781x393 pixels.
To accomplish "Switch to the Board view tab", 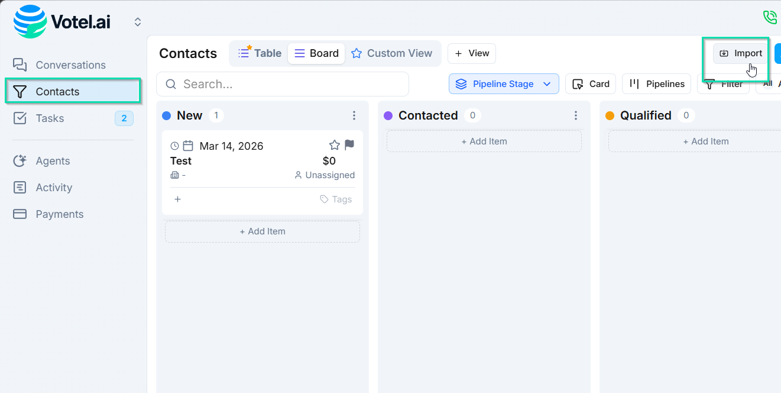I will click(316, 53).
